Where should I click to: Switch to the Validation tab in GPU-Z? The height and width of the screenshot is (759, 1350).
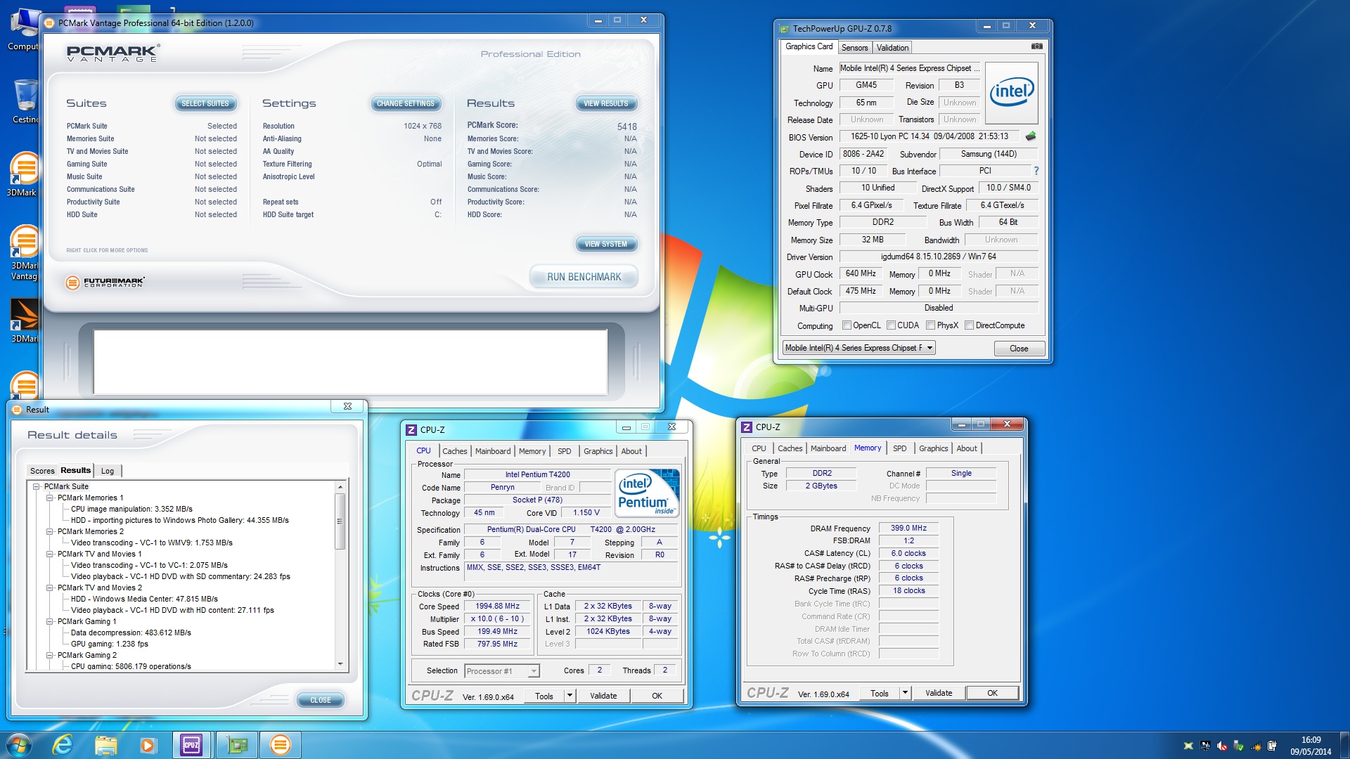click(x=892, y=48)
